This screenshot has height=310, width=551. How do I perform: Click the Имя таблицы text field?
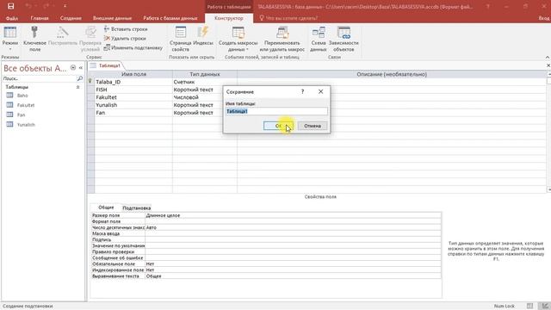(x=276, y=111)
